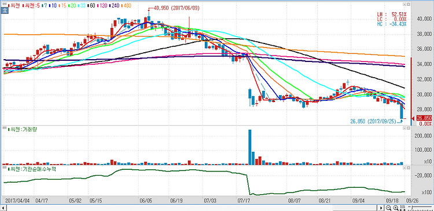
Task: Select the blue 10 moving average legend
Action: [x=53, y=5]
